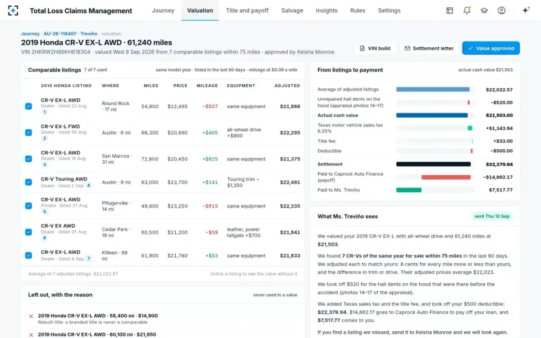This screenshot has width=541, height=338.
Task: Click the ADJUSTED column header
Action: pos(287,86)
